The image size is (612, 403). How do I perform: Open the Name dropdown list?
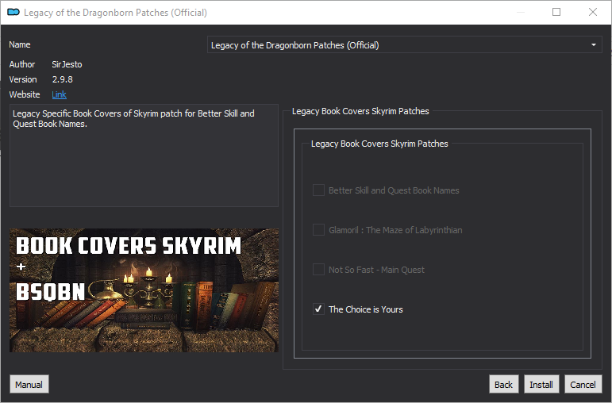coord(404,45)
